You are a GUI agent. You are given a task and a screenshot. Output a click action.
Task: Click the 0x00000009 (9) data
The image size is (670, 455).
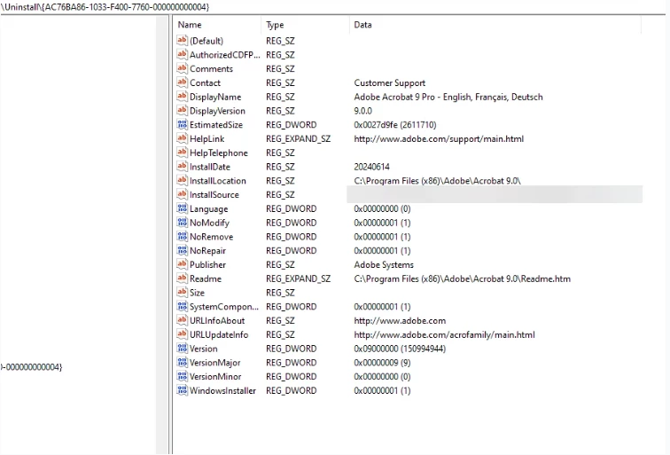pyautogui.click(x=382, y=363)
